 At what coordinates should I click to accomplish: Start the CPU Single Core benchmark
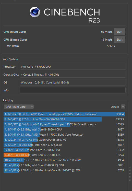point(119,40)
